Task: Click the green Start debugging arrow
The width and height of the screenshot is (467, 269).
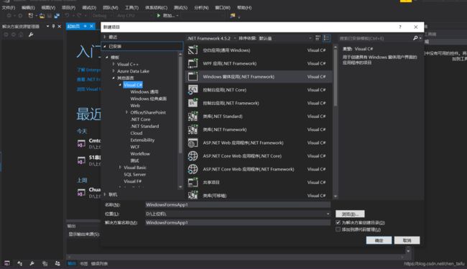Action: 159,16
